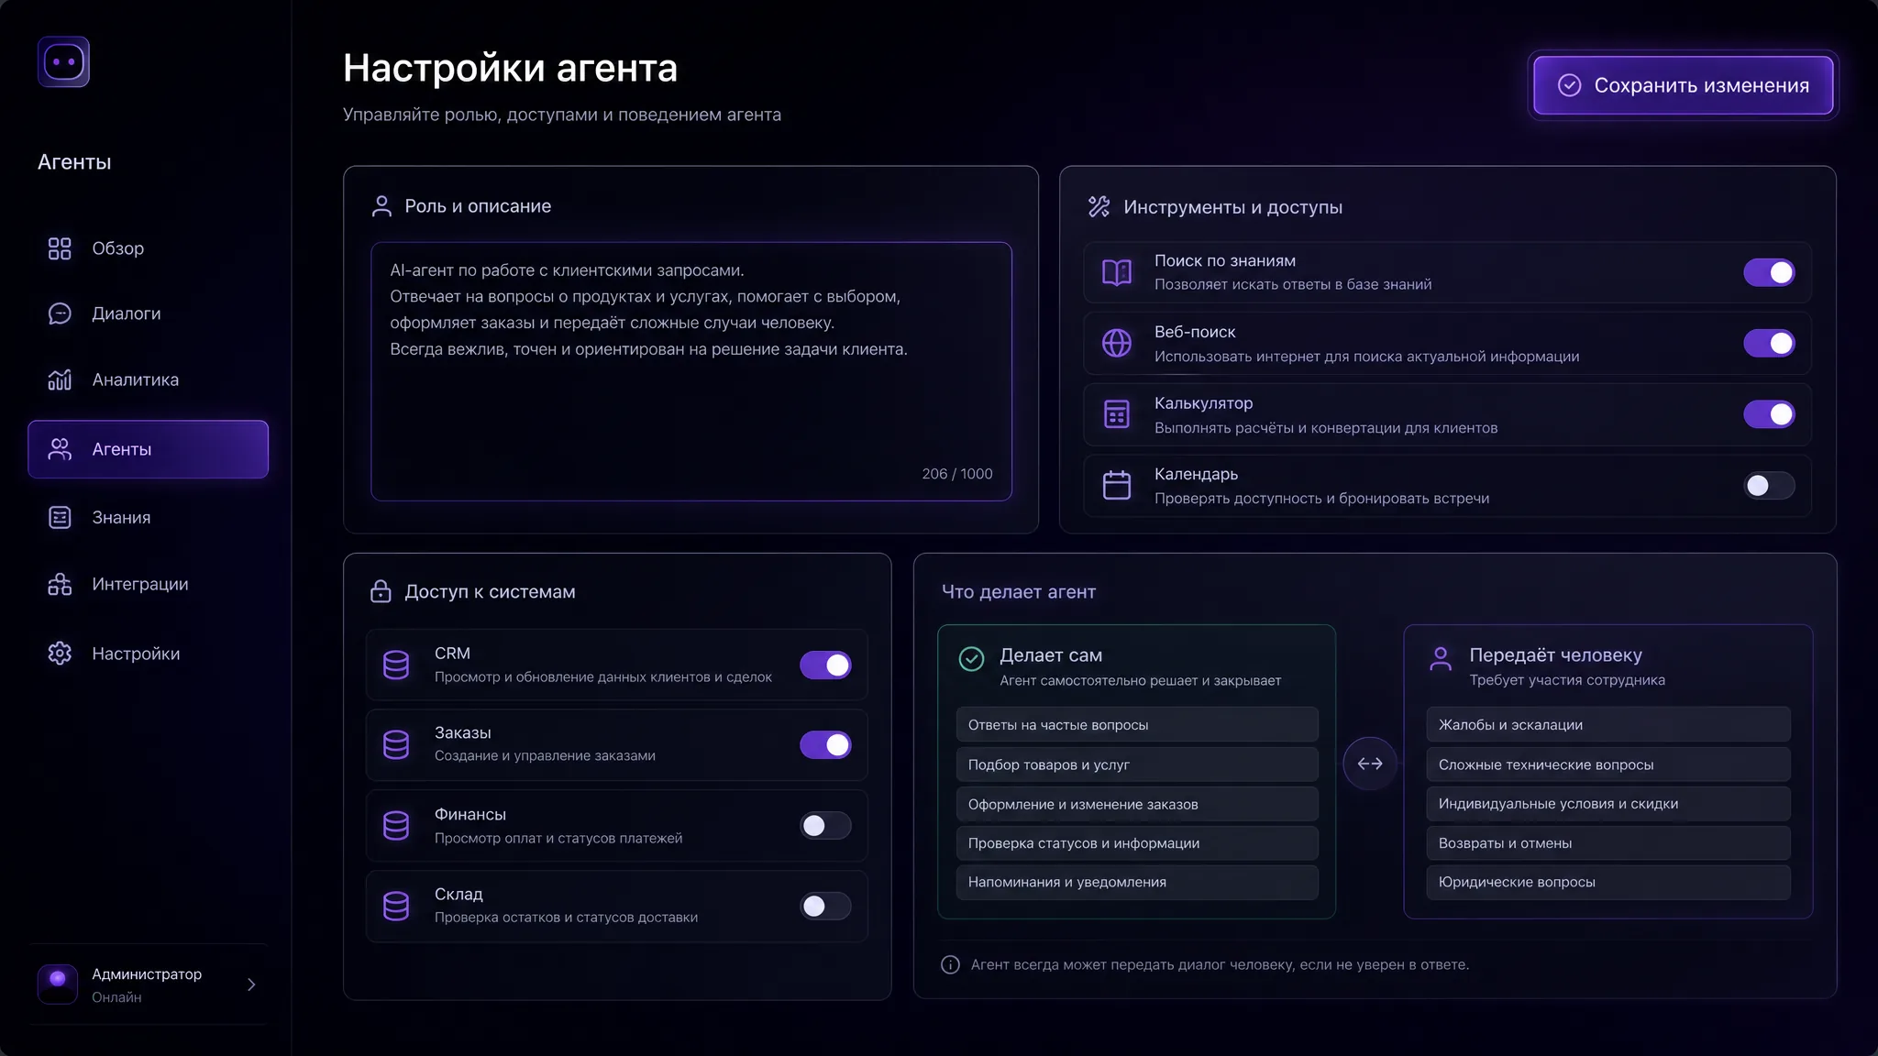Viewport: 1878px width, 1056px height.
Task: Click Юридические вопросы item
Action: coord(1608,882)
